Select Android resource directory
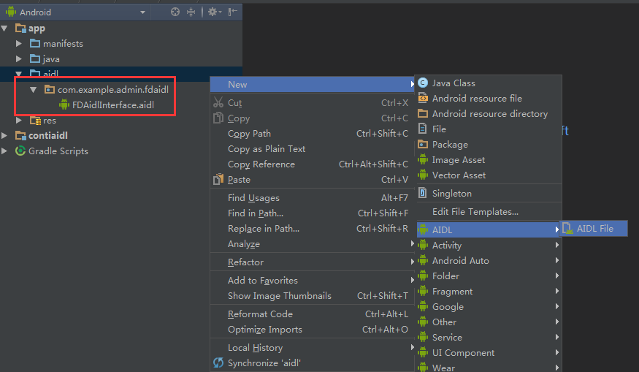The width and height of the screenshot is (639, 372). (489, 114)
